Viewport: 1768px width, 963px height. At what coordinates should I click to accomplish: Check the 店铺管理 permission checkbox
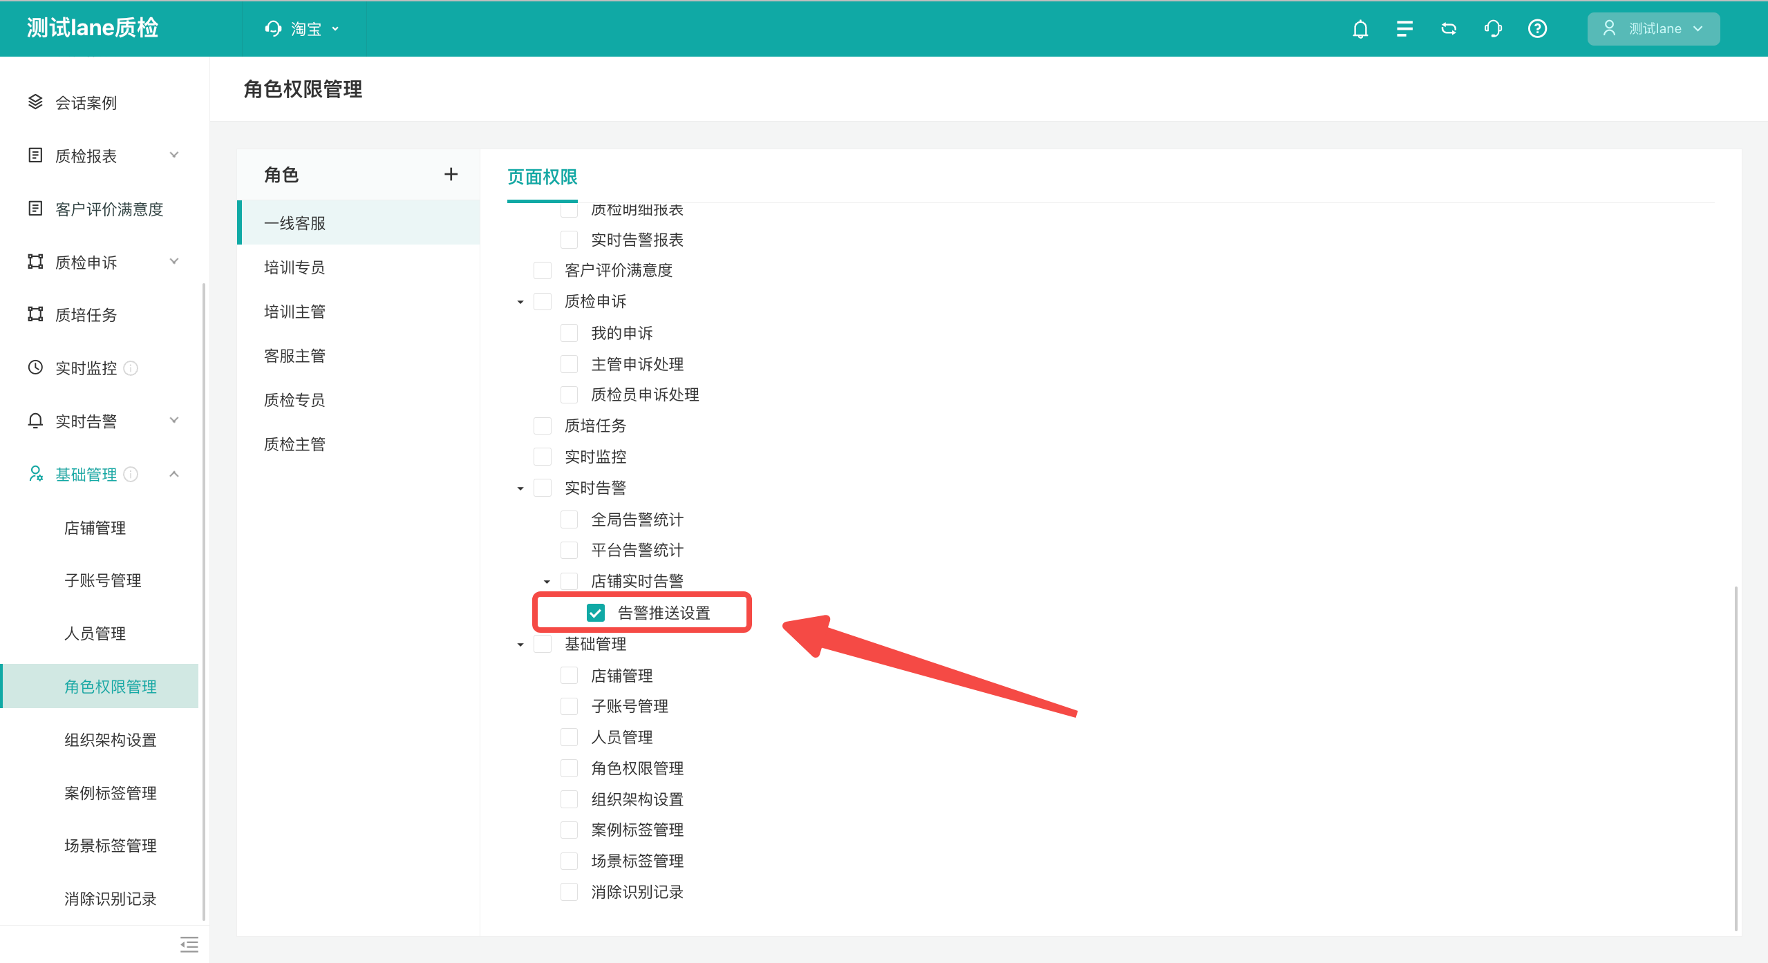[x=569, y=676]
